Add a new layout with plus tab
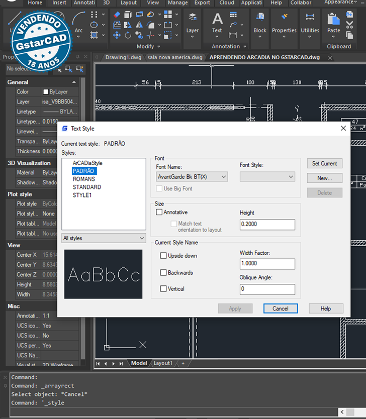366x419 pixels. [183, 363]
